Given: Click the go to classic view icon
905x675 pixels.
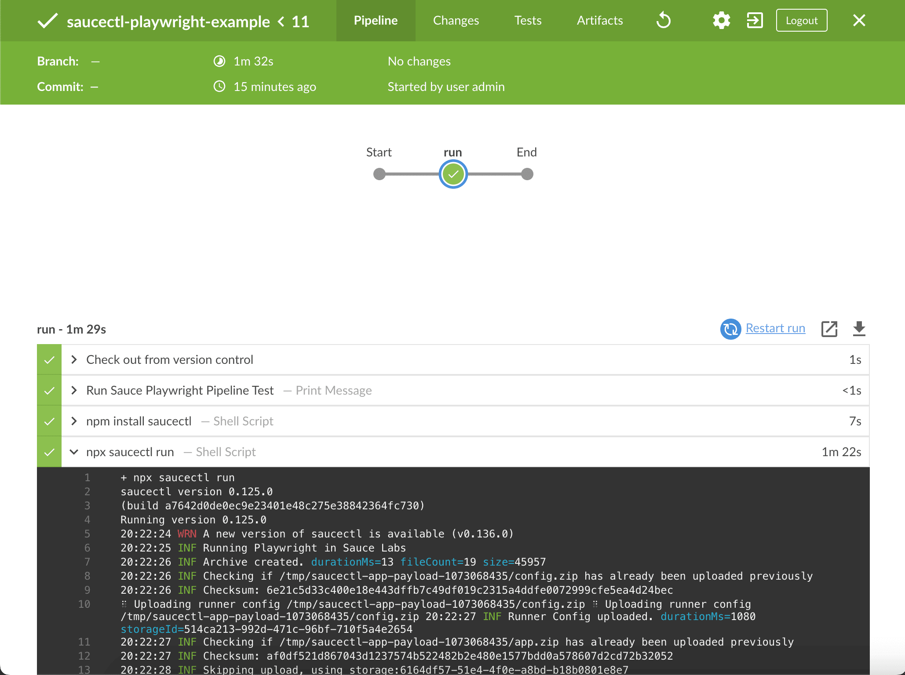Looking at the screenshot, I should 755,21.
